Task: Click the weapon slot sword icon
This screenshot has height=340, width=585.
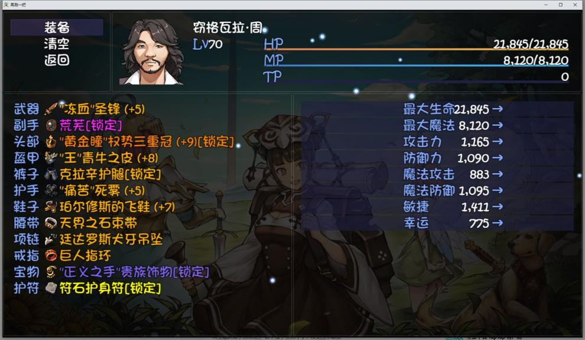Action: pos(51,109)
